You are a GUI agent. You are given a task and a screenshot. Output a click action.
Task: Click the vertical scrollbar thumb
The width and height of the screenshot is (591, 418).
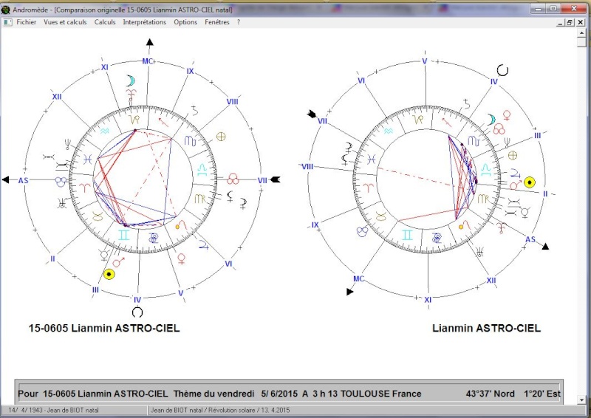(x=582, y=42)
